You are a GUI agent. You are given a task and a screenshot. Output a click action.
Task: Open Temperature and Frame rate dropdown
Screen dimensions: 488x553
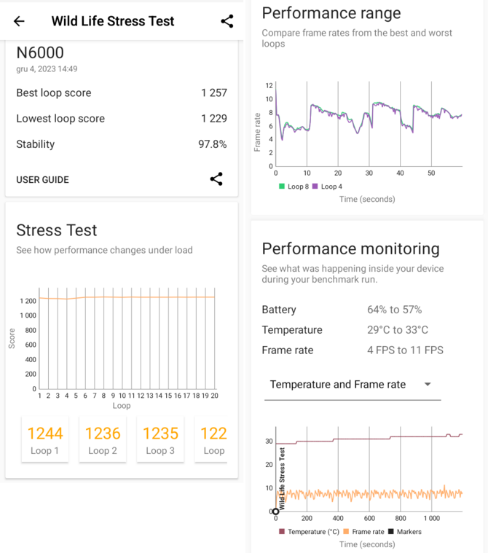[x=353, y=385]
